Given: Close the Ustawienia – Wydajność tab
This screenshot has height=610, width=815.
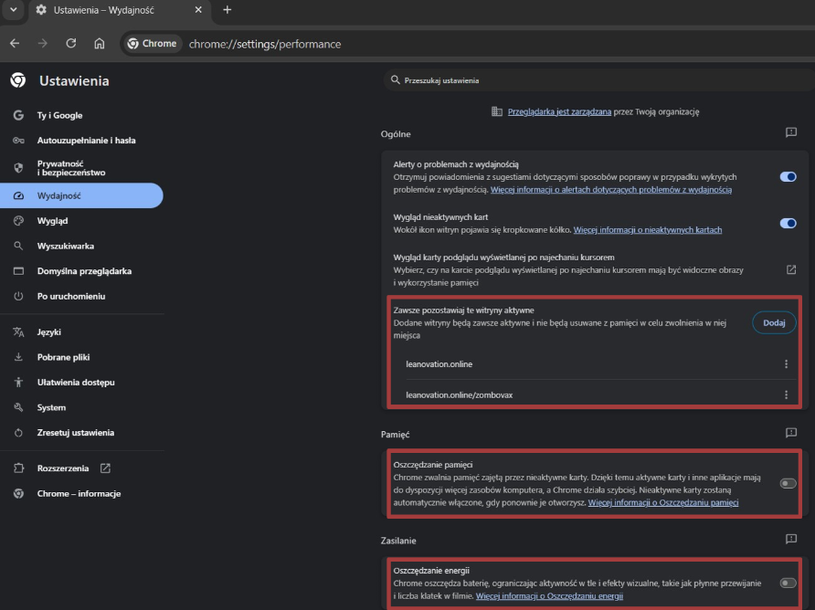Looking at the screenshot, I should coord(198,10).
